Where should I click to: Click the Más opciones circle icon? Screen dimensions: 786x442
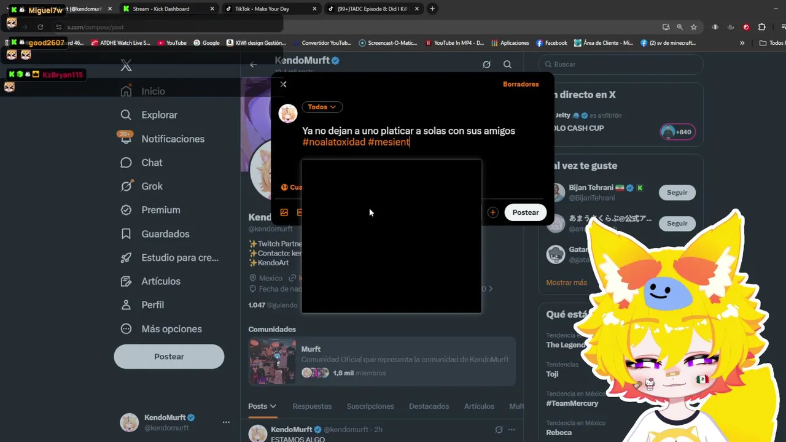coord(126,329)
